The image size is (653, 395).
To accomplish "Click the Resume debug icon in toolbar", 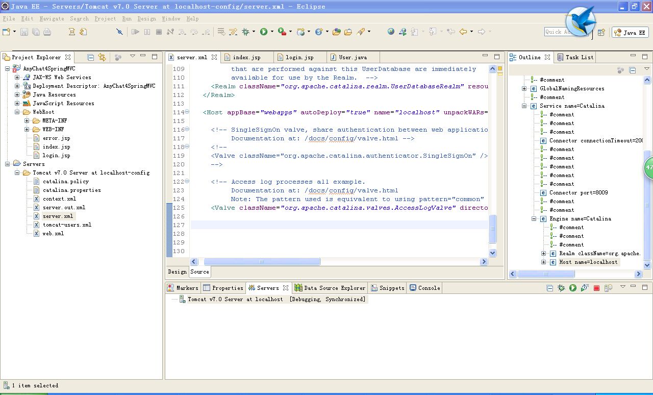I will (x=135, y=32).
